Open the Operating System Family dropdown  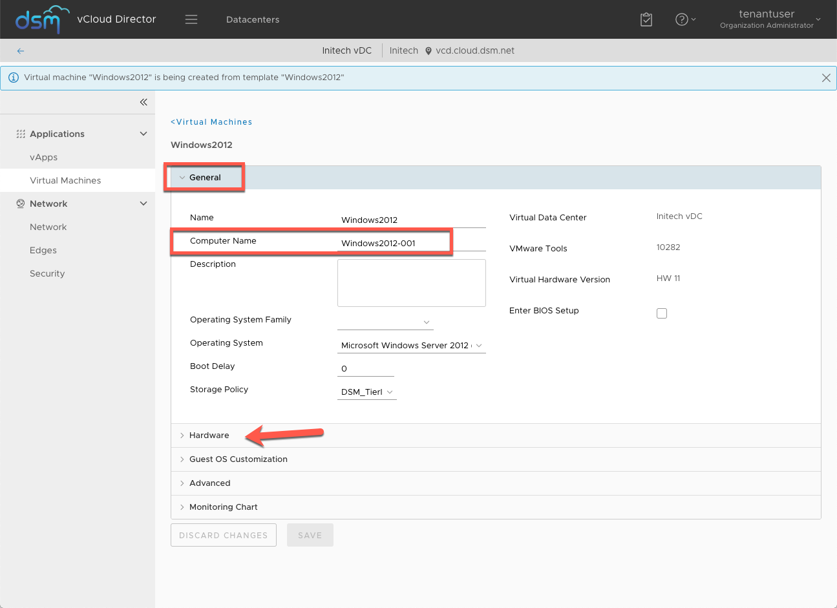(x=385, y=322)
